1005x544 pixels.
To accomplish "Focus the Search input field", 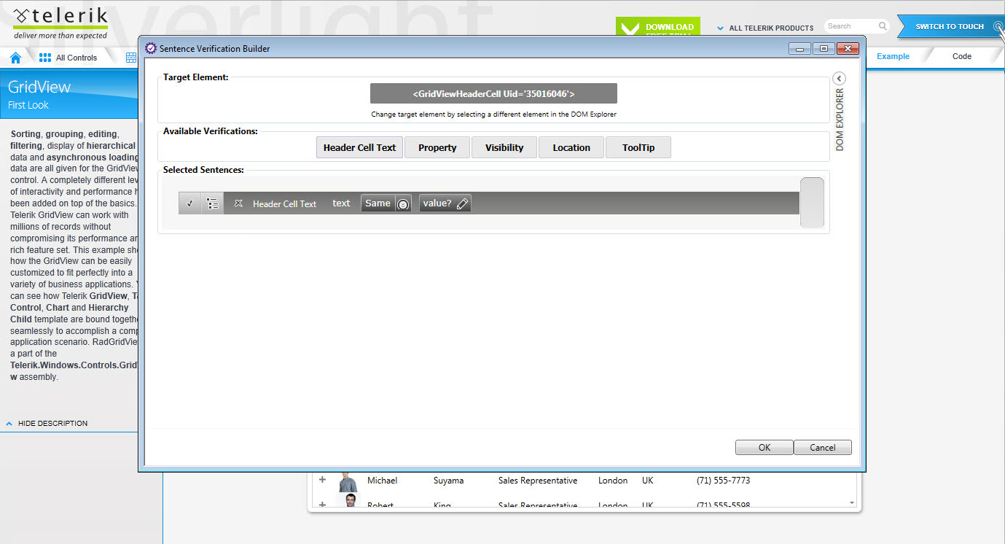I will 851,26.
